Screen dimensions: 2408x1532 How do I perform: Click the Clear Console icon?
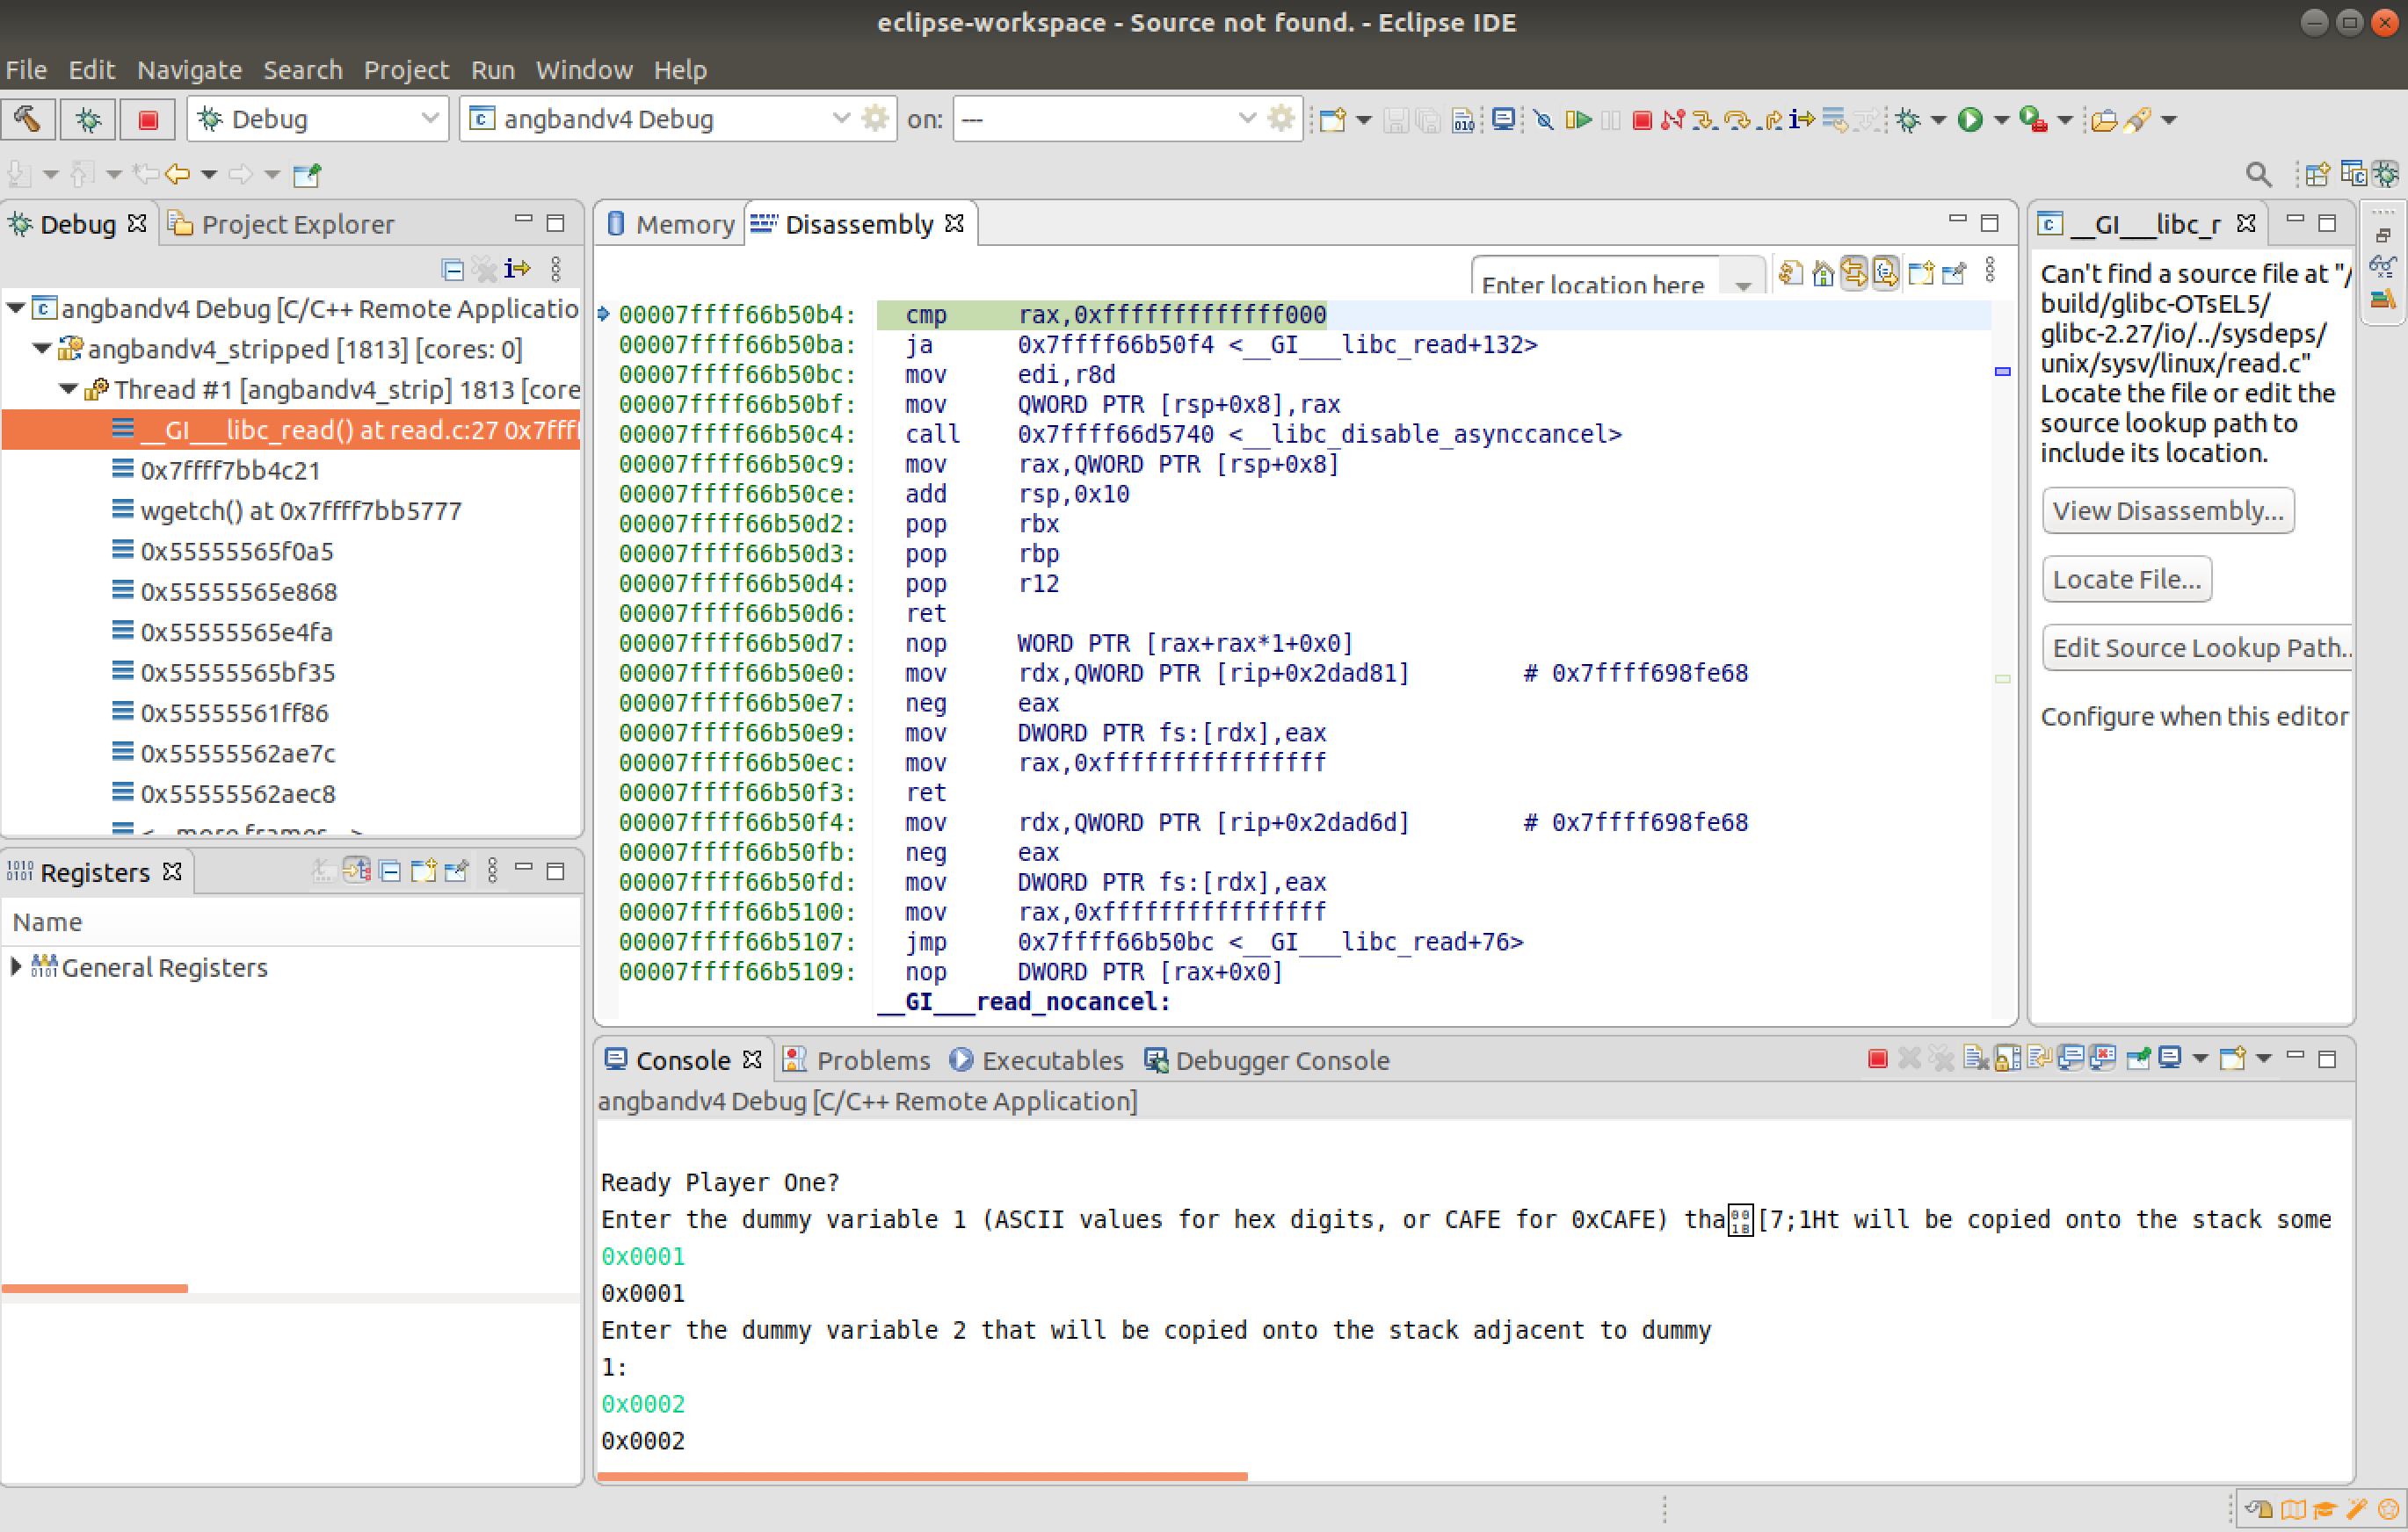(1975, 1059)
